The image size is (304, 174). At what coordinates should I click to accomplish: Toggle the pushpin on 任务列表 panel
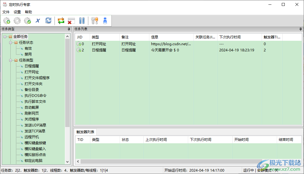(x=300, y=29)
